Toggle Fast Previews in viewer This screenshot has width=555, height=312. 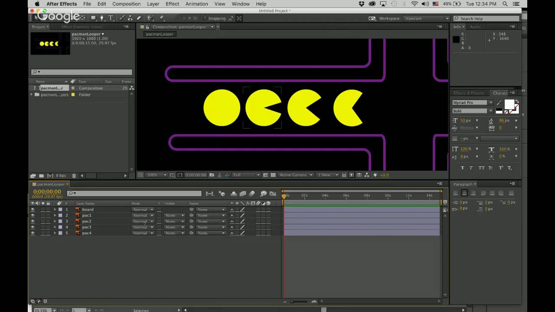tap(352, 175)
